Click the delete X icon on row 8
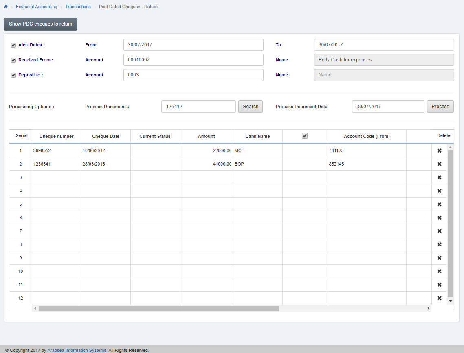Viewport: 464px width, 353px height. click(x=439, y=244)
